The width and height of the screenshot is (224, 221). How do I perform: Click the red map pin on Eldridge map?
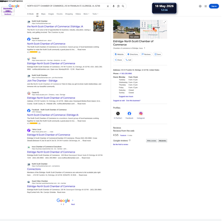click(154, 29)
